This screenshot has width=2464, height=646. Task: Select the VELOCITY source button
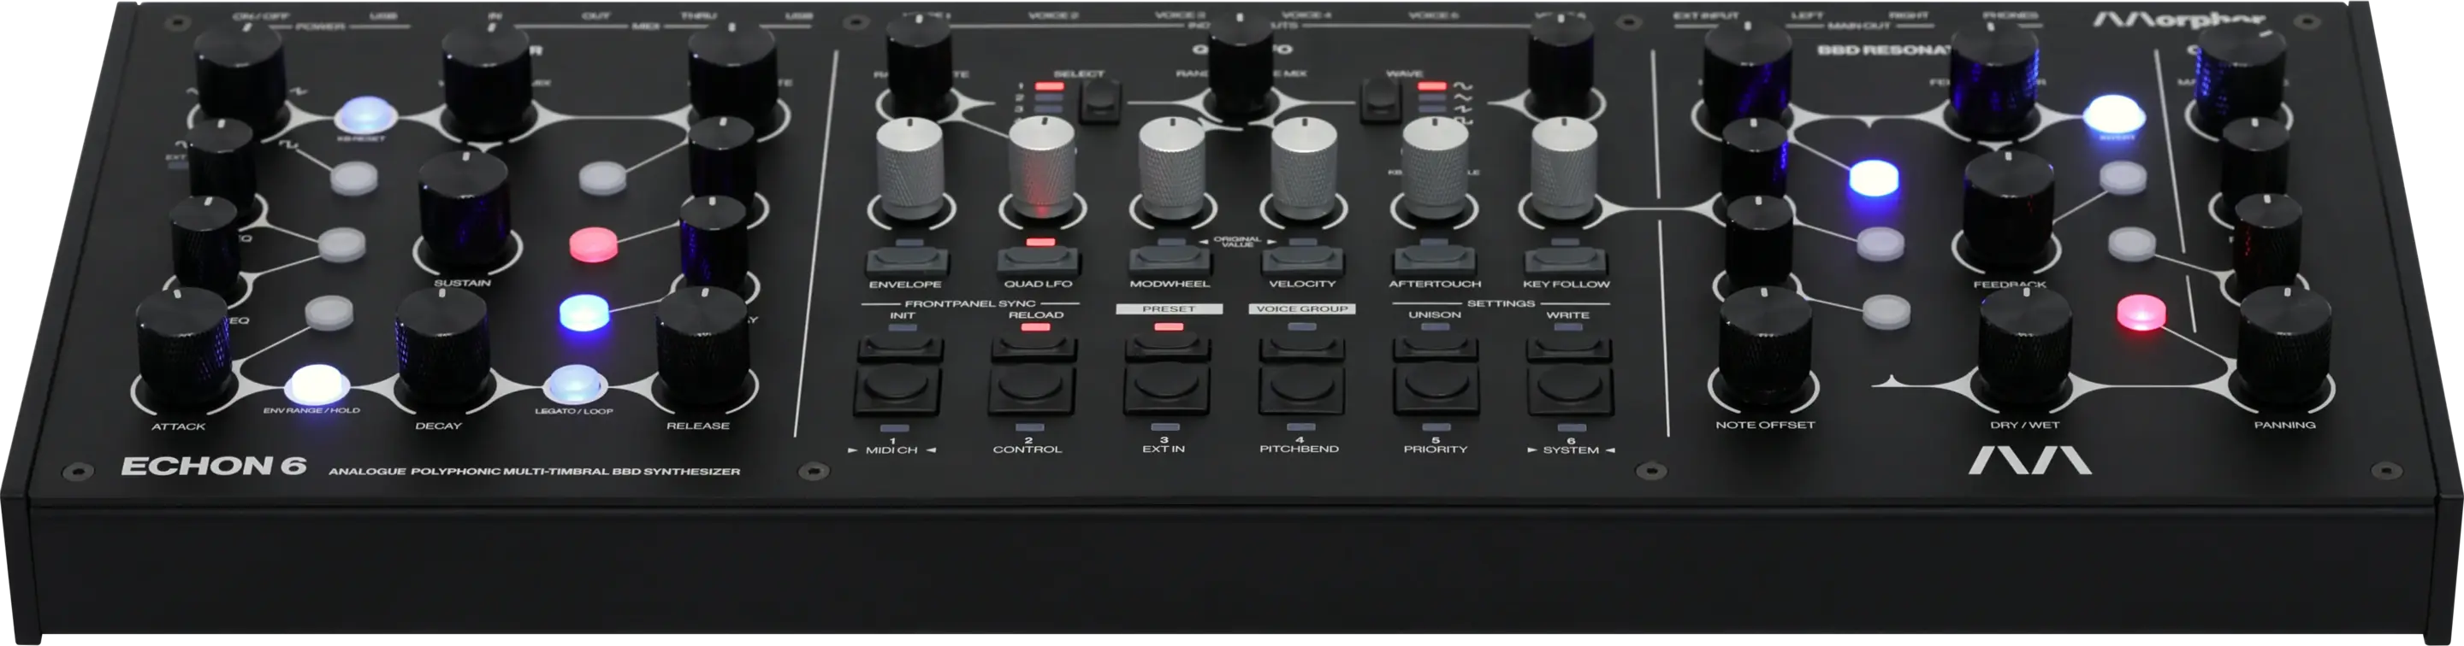pyautogui.click(x=1303, y=261)
